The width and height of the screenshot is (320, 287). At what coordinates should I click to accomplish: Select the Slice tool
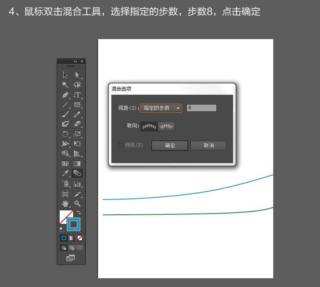coord(77,194)
